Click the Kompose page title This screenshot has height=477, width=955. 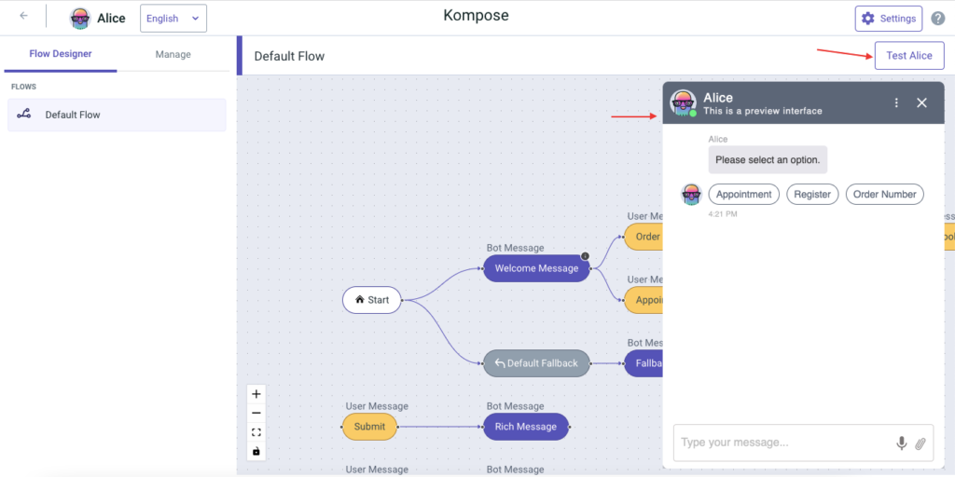tap(476, 15)
